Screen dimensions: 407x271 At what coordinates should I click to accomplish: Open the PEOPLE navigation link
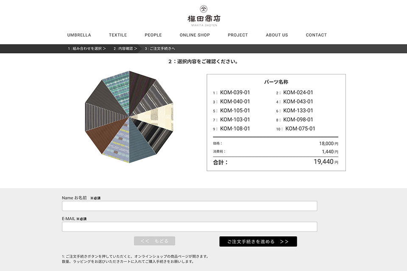click(153, 35)
